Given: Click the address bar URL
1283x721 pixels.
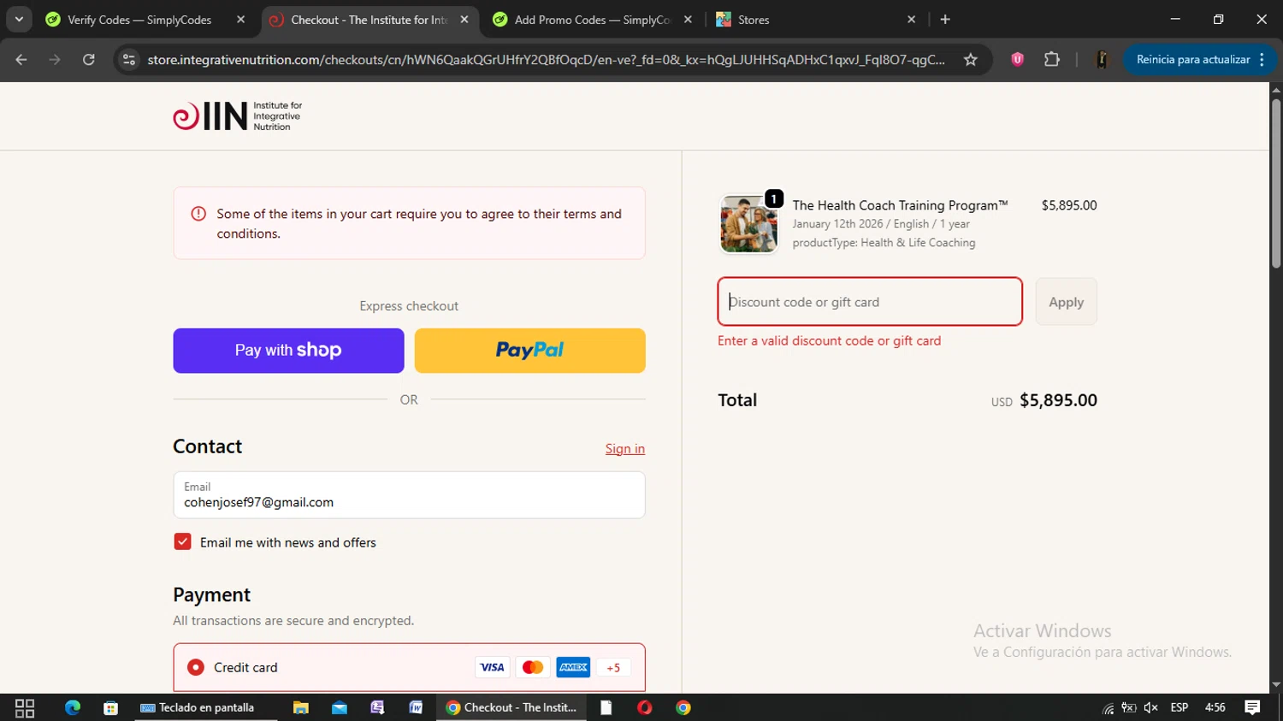Looking at the screenshot, I should click(x=546, y=60).
